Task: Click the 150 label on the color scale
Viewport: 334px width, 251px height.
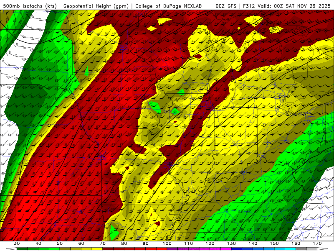Action: click(274, 243)
